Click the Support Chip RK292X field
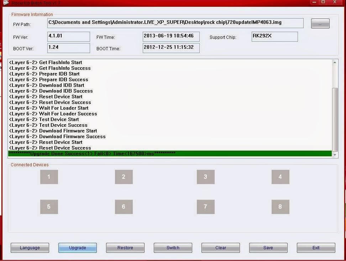Image resolution: width=346 pixels, height=261 pixels. (x=274, y=36)
